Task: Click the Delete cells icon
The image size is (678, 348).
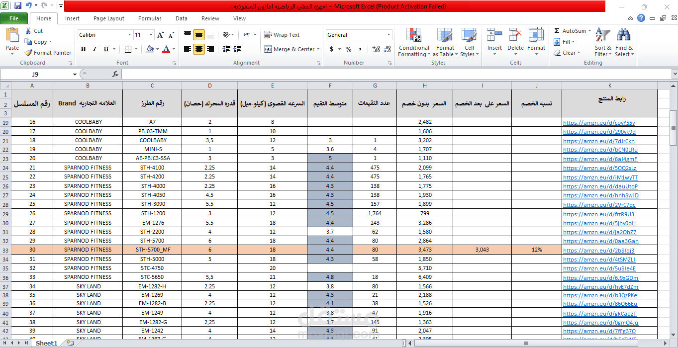Action: click(515, 35)
